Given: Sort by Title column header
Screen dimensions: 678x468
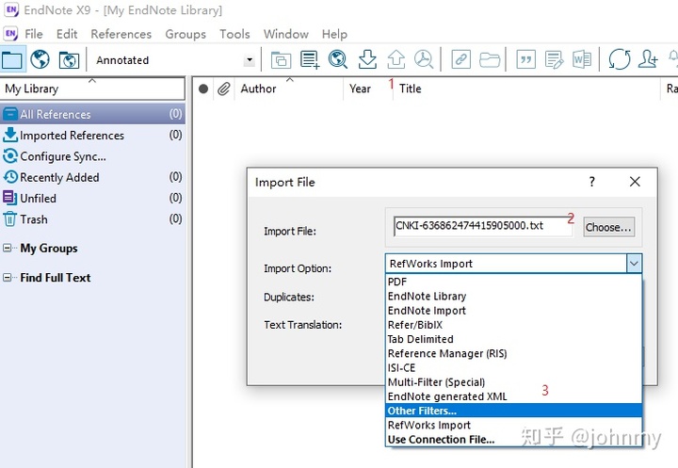Looking at the screenshot, I should [526, 89].
